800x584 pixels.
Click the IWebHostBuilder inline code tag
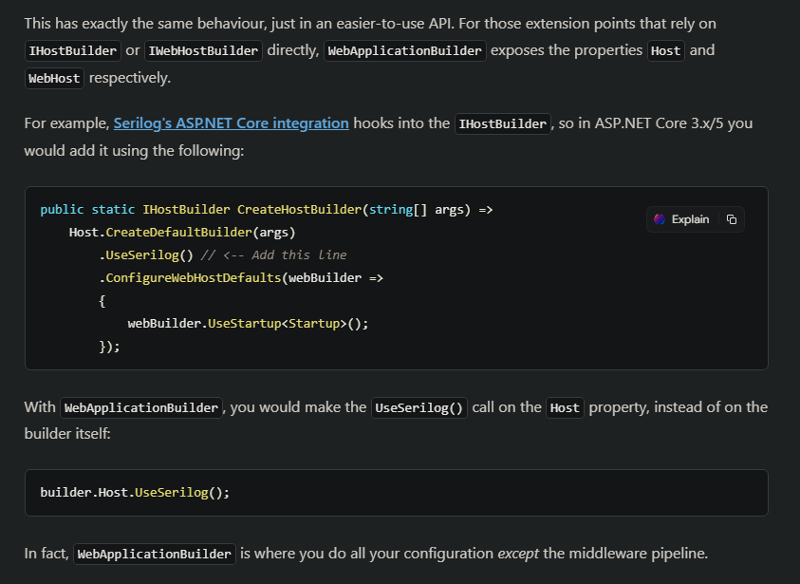pyautogui.click(x=203, y=50)
